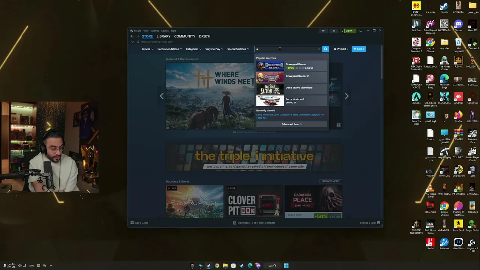Open the DRB7H profile tab
Viewport: 480px width, 270px height.
(204, 36)
